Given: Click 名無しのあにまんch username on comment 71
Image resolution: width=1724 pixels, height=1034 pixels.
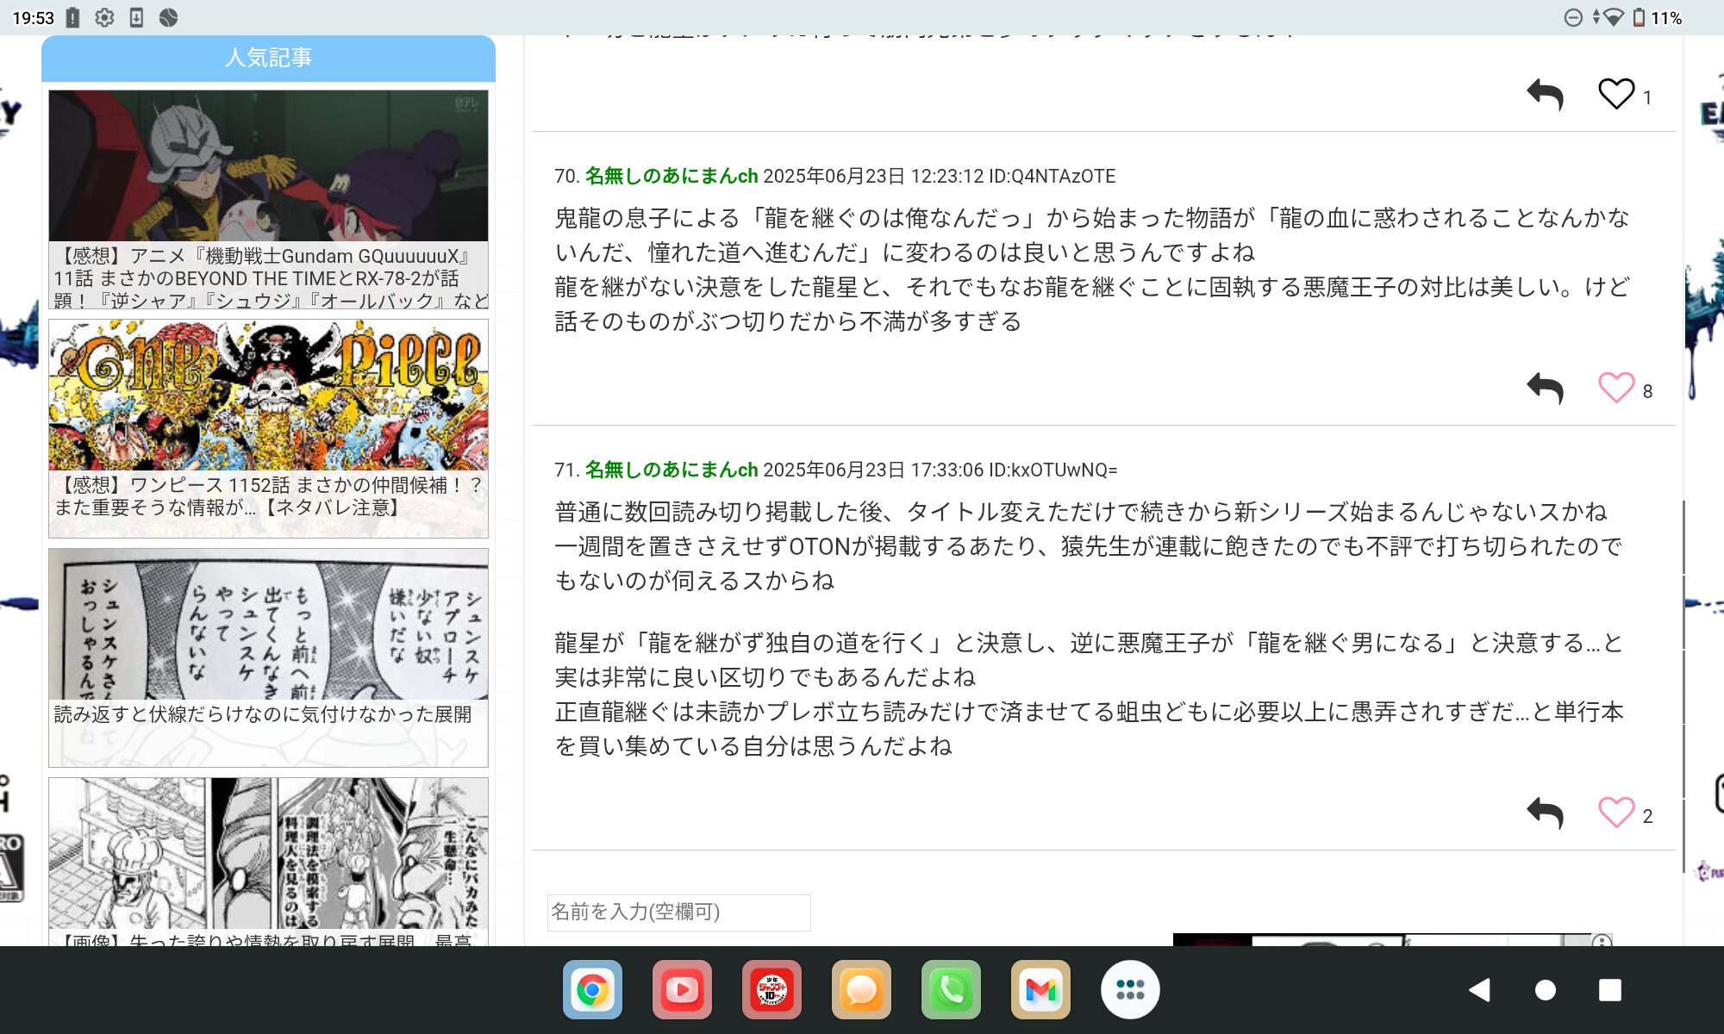Looking at the screenshot, I should click(671, 470).
